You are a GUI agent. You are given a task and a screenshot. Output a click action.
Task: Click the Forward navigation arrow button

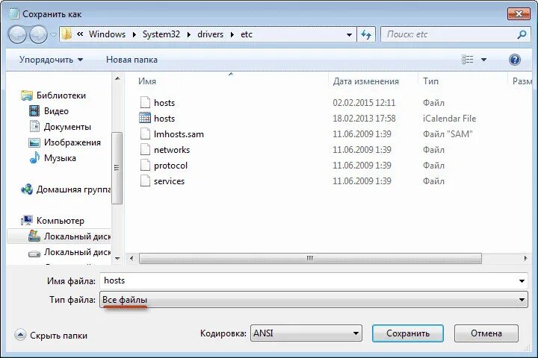(x=38, y=34)
